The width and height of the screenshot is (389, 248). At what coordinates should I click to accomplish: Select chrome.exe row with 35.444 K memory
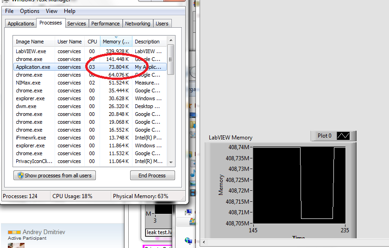point(90,91)
